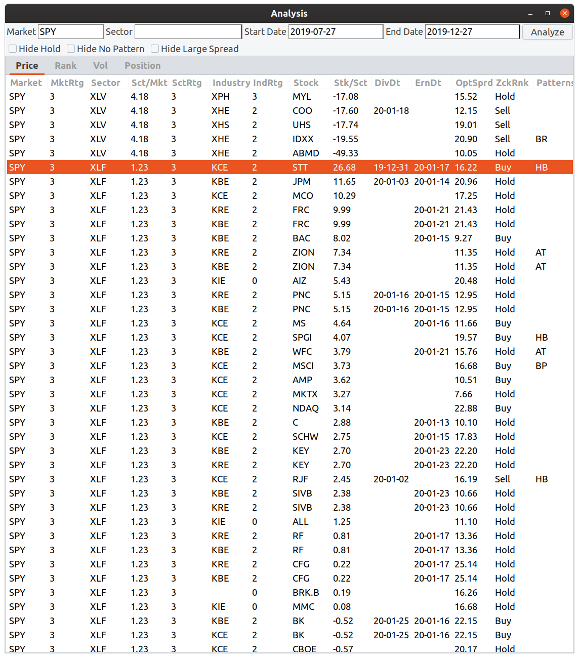Edit the End Date field
The width and height of the screenshot is (579, 658).
(x=472, y=31)
